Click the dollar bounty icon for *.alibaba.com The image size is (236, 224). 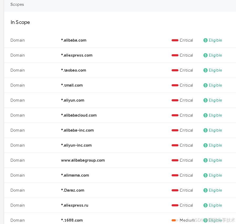[205, 40]
